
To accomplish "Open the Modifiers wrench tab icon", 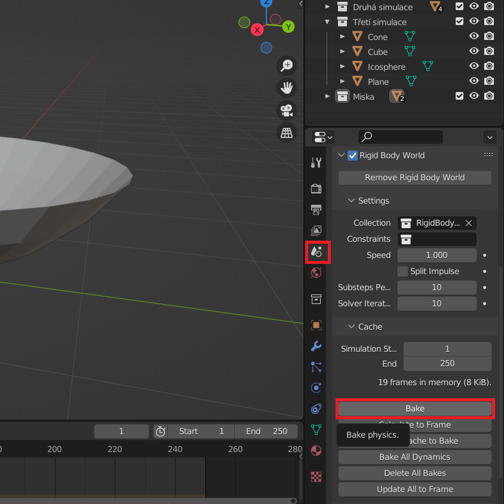I will 316,346.
